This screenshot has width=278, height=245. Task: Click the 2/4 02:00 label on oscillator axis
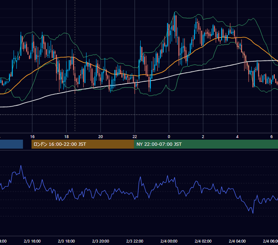[x=203, y=241]
